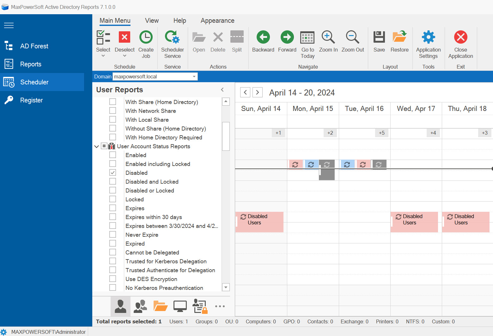Click the Select reports icon
The image size is (493, 336).
103,37
